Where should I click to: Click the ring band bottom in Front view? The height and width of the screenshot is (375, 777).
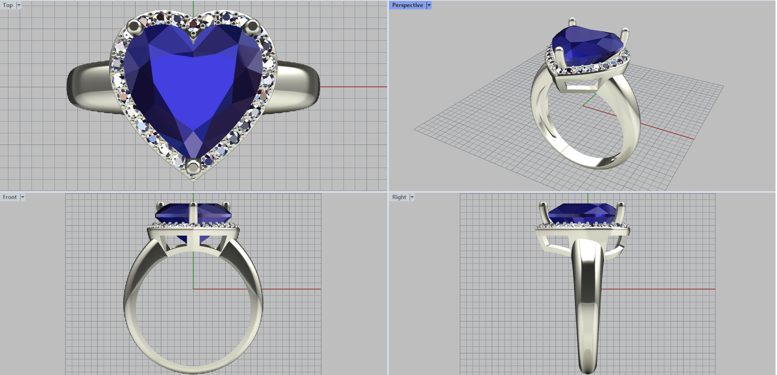(193, 369)
